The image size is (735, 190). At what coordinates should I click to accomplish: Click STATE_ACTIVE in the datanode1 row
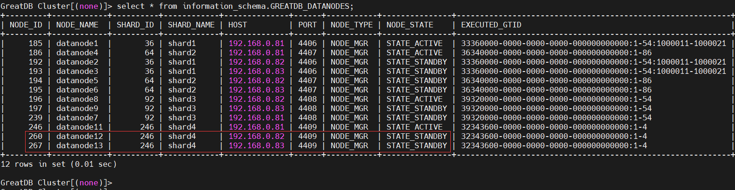pos(414,44)
